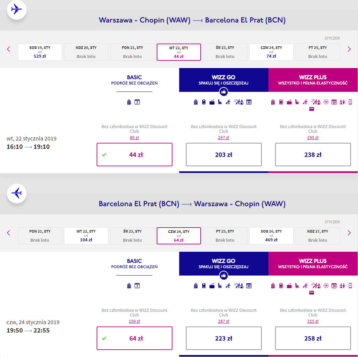Open outbound BASIC non-member price 89 zł link
Screen dimensions: 358x357
point(134,137)
